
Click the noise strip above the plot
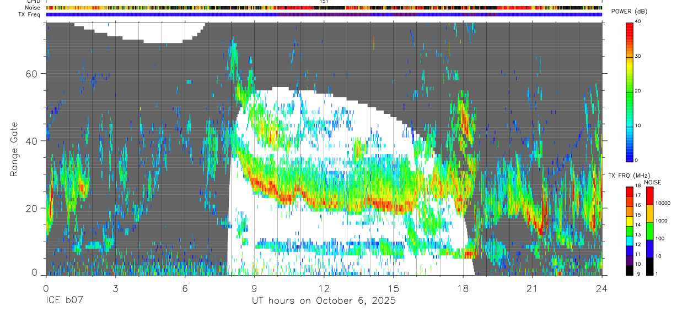point(324,8)
